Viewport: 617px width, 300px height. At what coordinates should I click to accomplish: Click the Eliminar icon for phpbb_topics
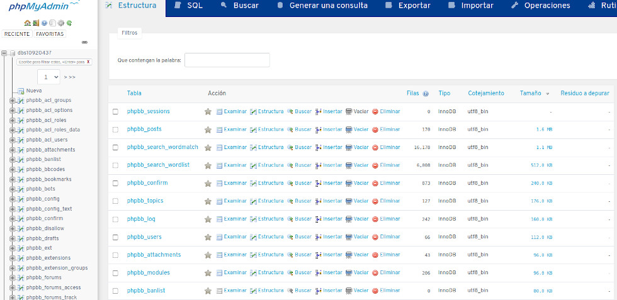[x=375, y=201]
